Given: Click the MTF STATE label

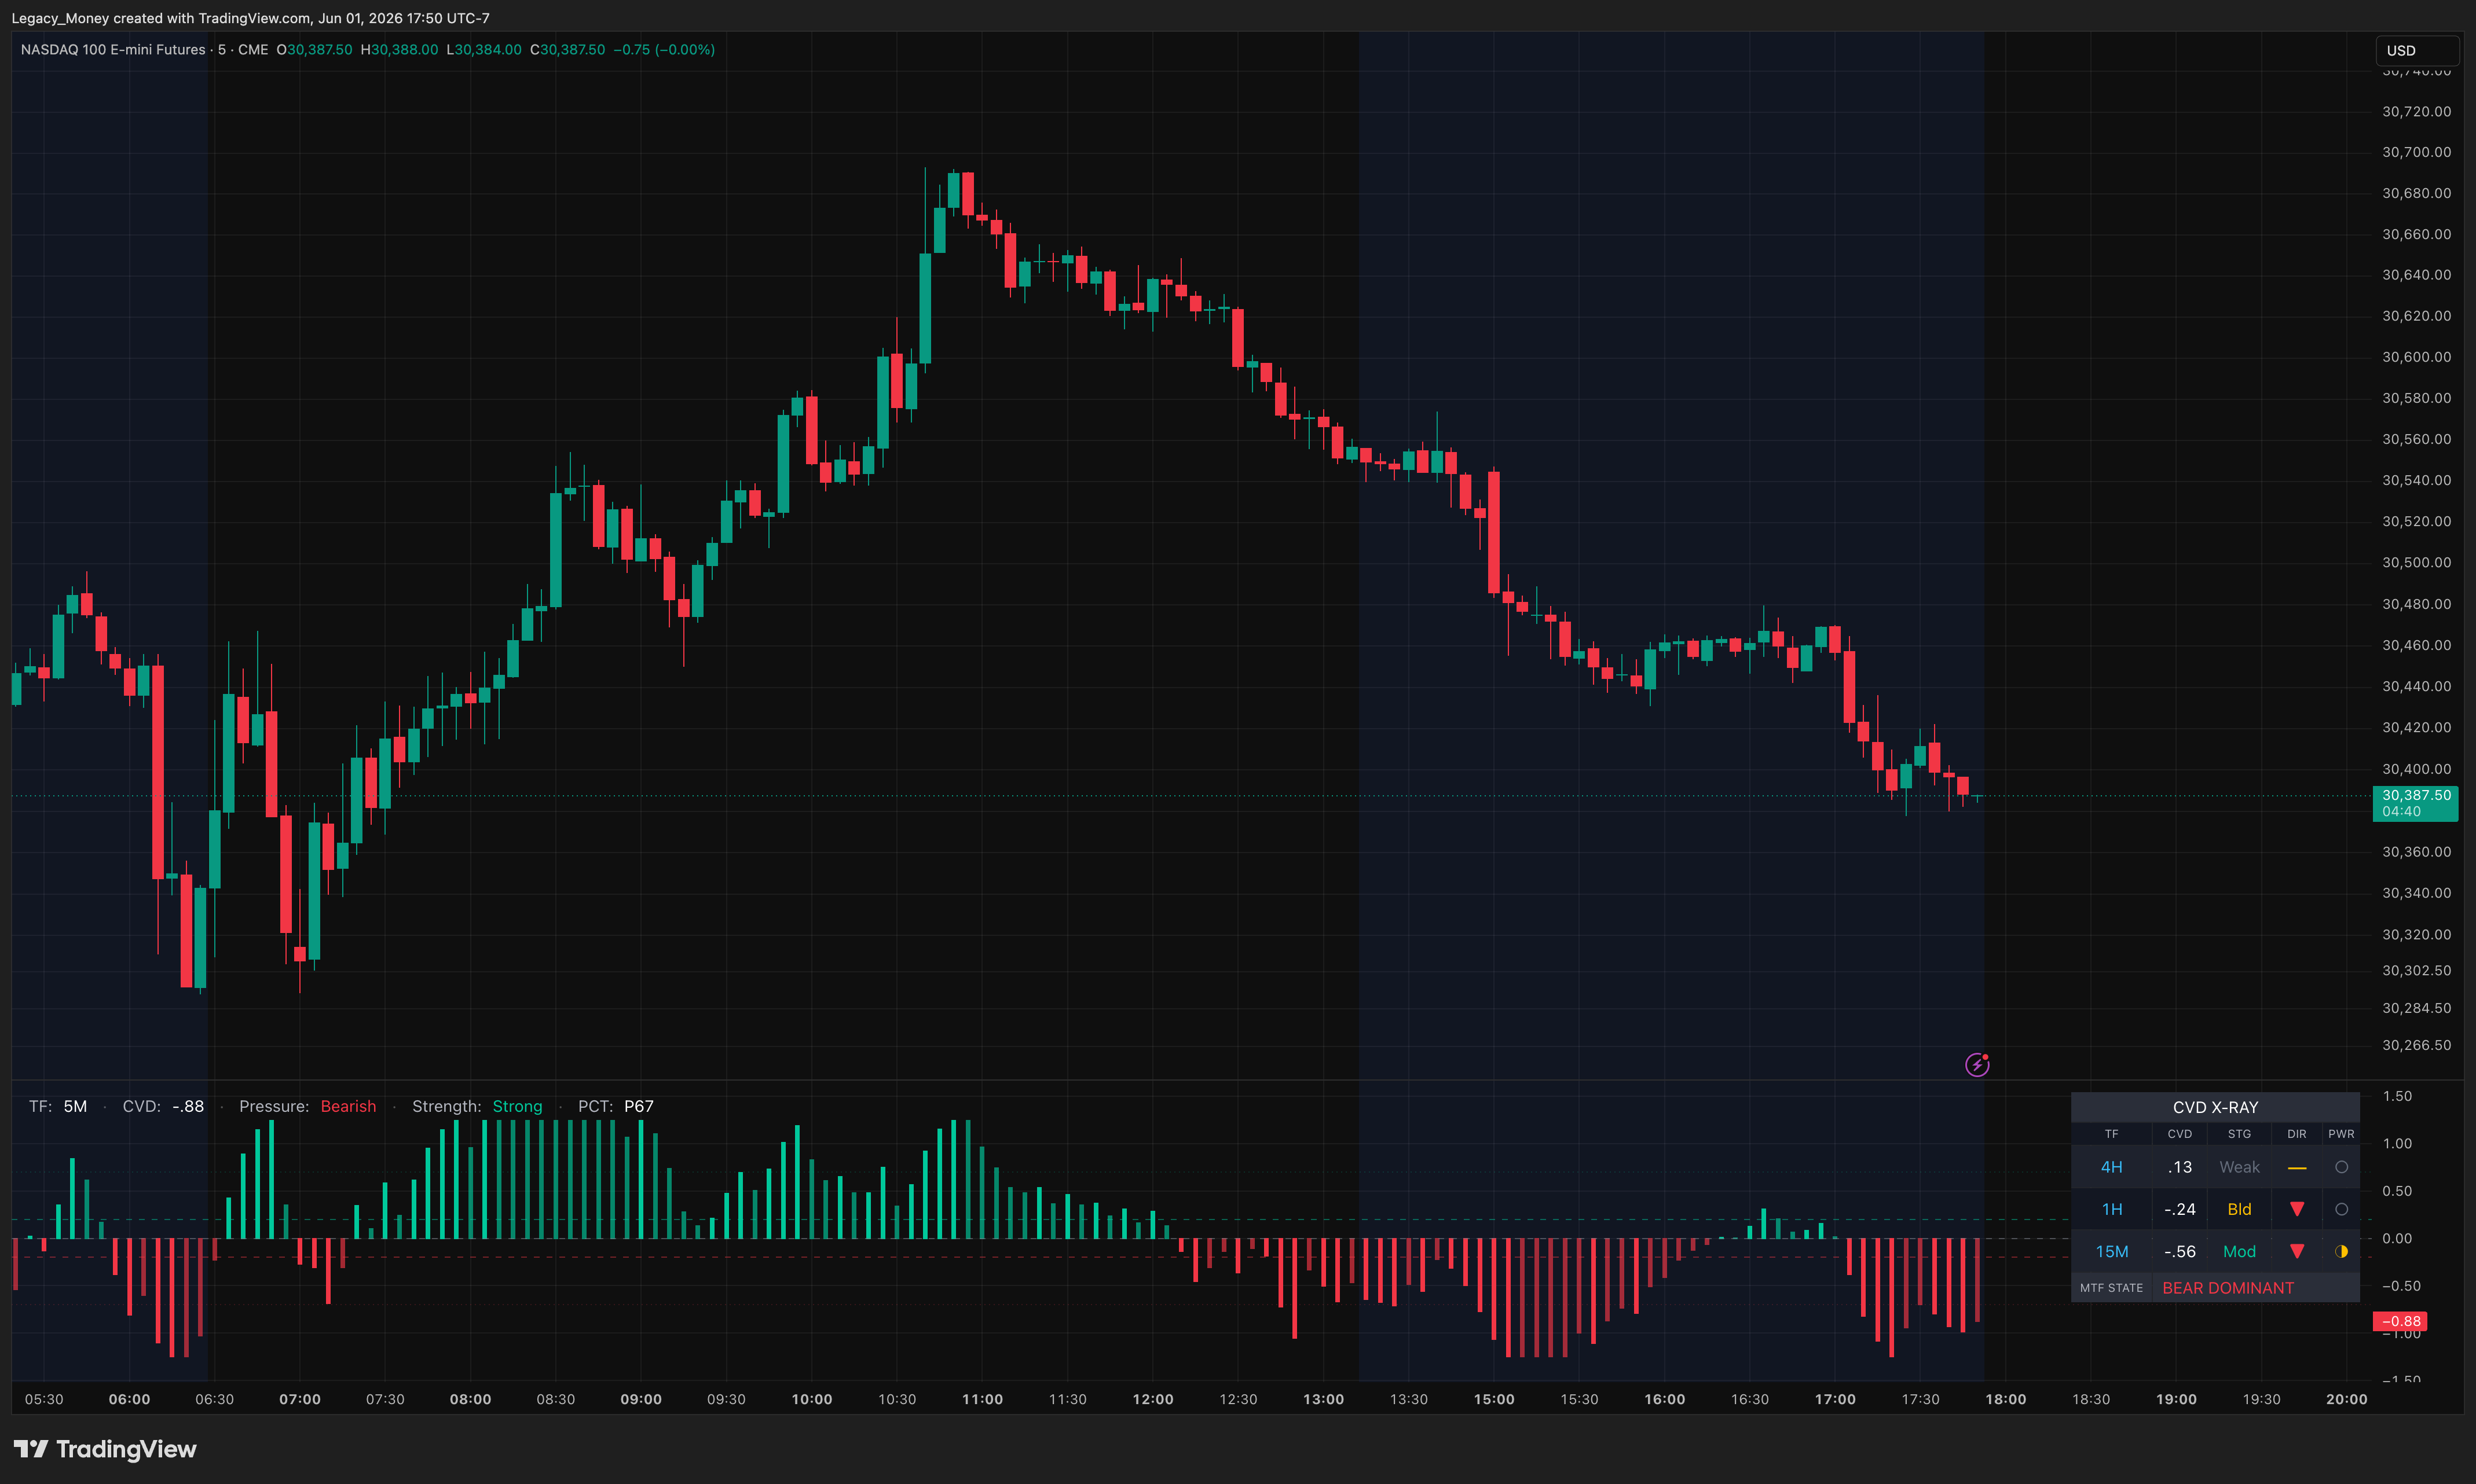Looking at the screenshot, I should [2111, 1288].
